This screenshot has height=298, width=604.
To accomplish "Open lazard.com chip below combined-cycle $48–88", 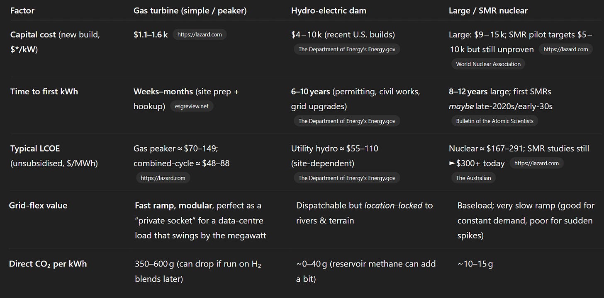I will (x=163, y=178).
